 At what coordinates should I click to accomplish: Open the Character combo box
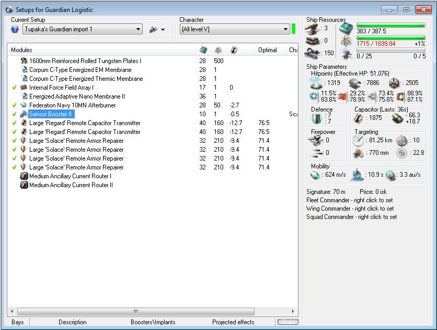point(234,29)
